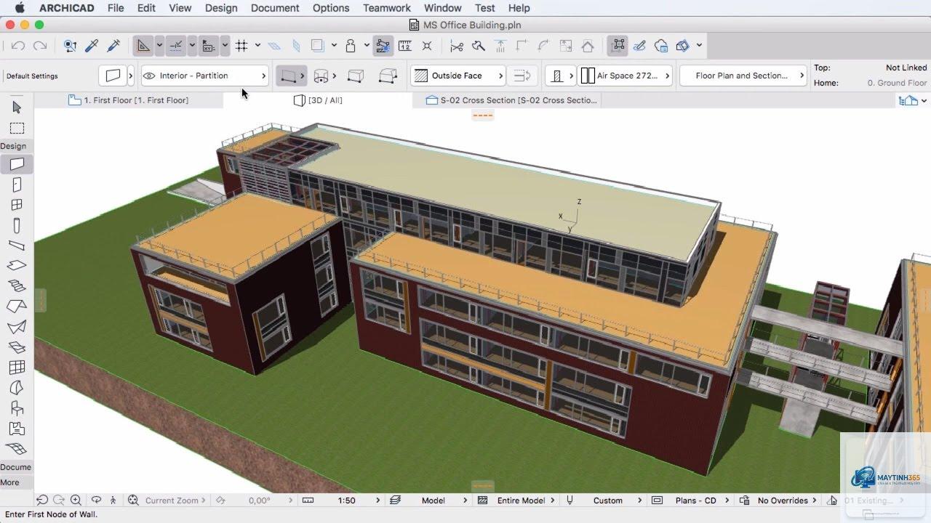Toggle the Grid Snap icon
The width and height of the screenshot is (931, 523).
coord(242,46)
